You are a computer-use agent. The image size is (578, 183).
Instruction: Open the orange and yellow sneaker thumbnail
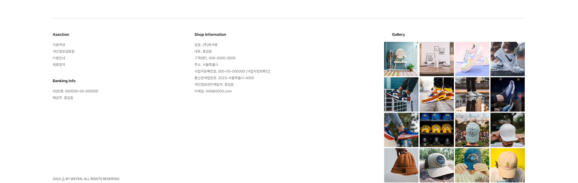pyautogui.click(x=437, y=95)
